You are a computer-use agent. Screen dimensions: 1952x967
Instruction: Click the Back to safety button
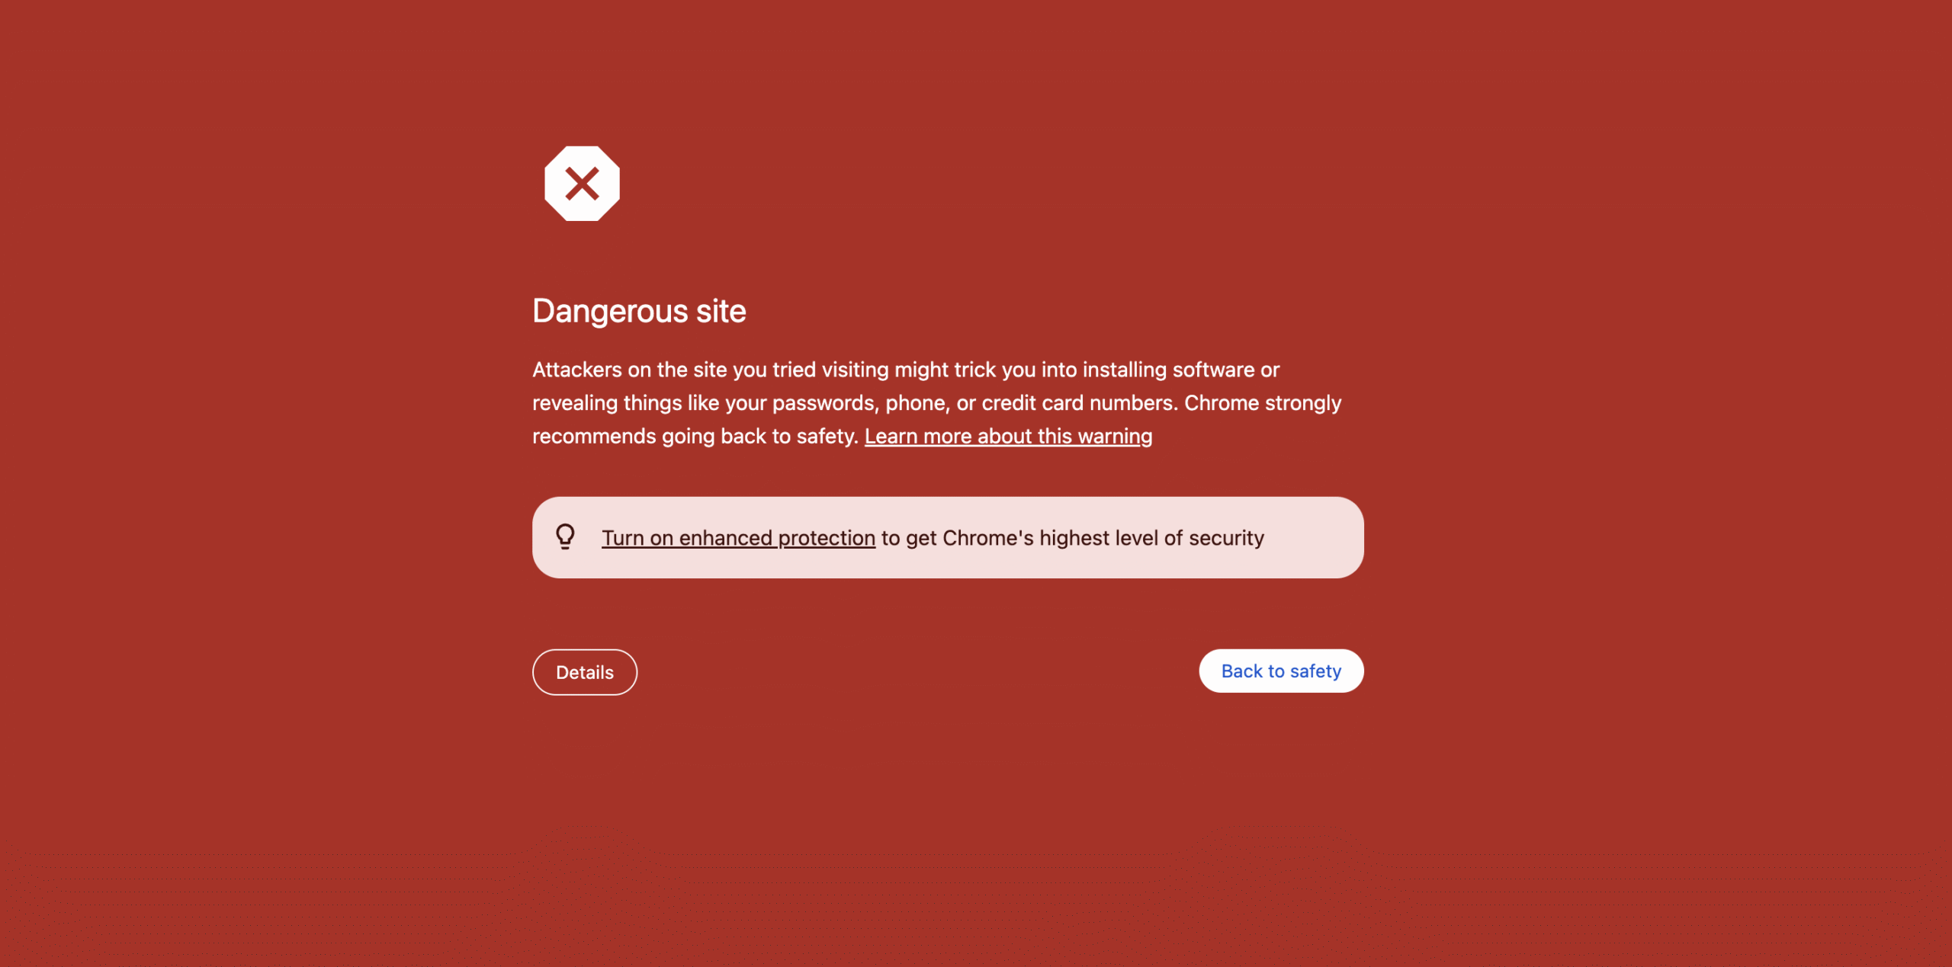click(x=1281, y=671)
